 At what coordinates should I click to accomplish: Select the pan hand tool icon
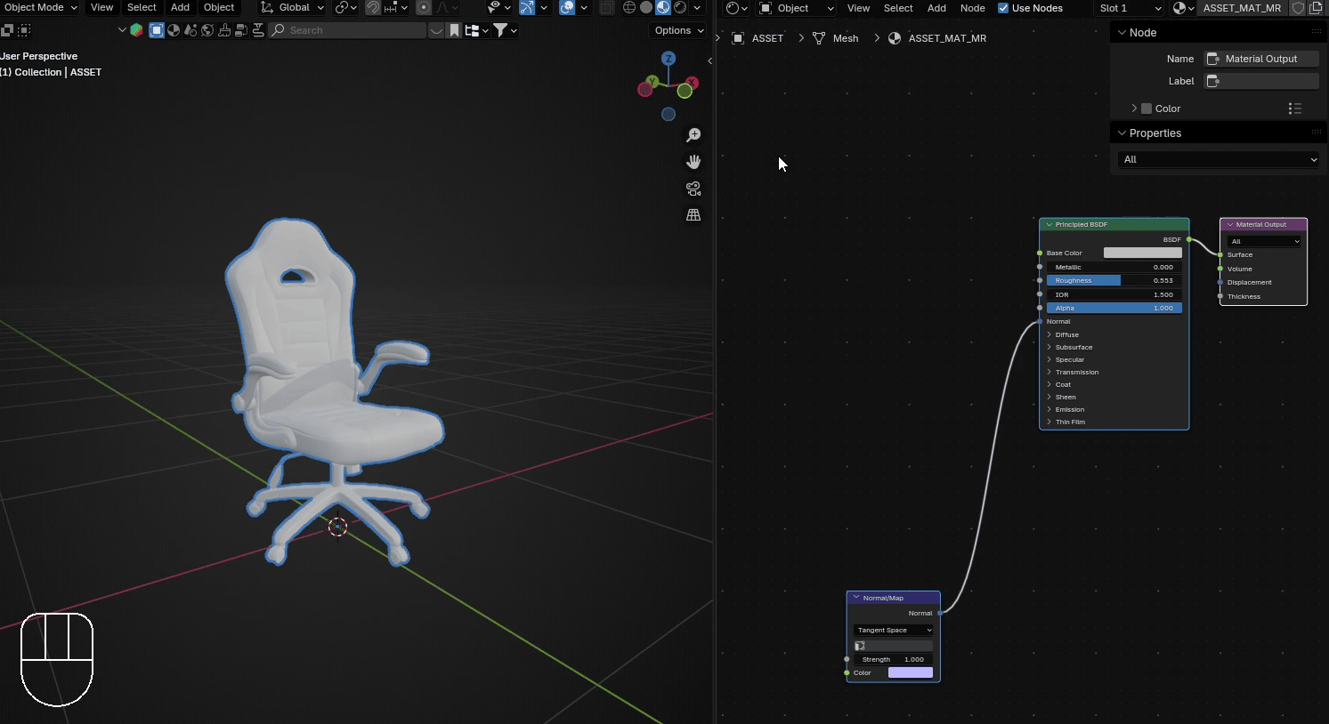693,162
